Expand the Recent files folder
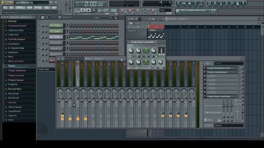Image resolution: width=264 pixels, height=148 pixels. 14,89
